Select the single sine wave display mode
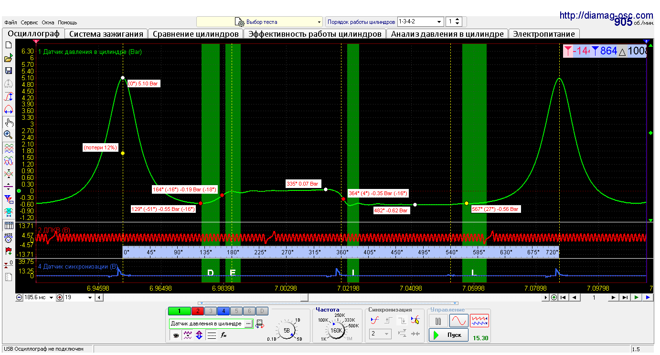The width and height of the screenshot is (660, 355). pyautogui.click(x=458, y=321)
